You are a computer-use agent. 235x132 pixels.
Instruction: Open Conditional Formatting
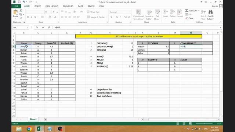(x=138, y=15)
